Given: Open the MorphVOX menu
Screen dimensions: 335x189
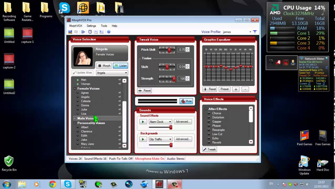Looking at the screenshot, I should coord(76,26).
